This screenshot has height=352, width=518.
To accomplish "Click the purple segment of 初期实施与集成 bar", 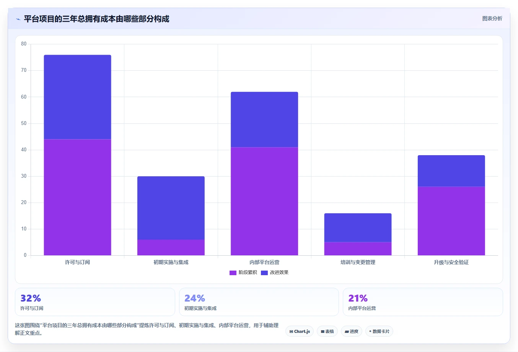I will (171, 247).
